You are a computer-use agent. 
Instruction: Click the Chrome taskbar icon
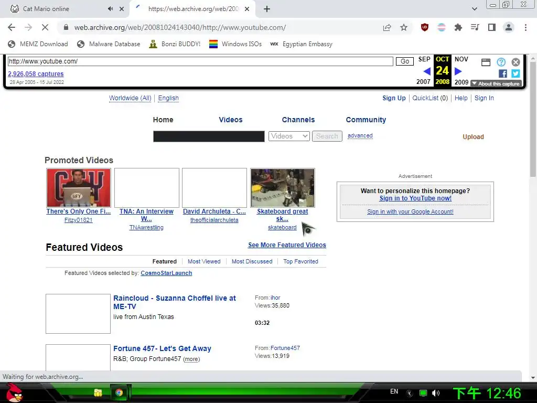coord(119,393)
